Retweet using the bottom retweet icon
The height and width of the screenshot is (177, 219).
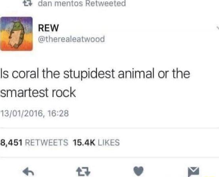coord(83,171)
